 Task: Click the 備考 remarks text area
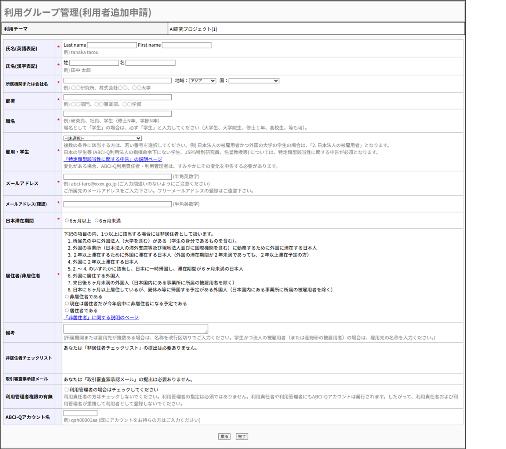135,328
